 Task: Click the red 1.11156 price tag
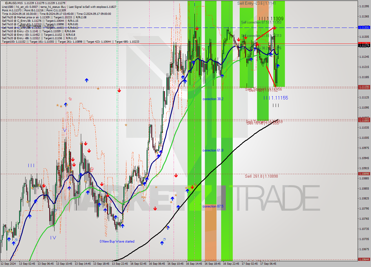[364, 87]
